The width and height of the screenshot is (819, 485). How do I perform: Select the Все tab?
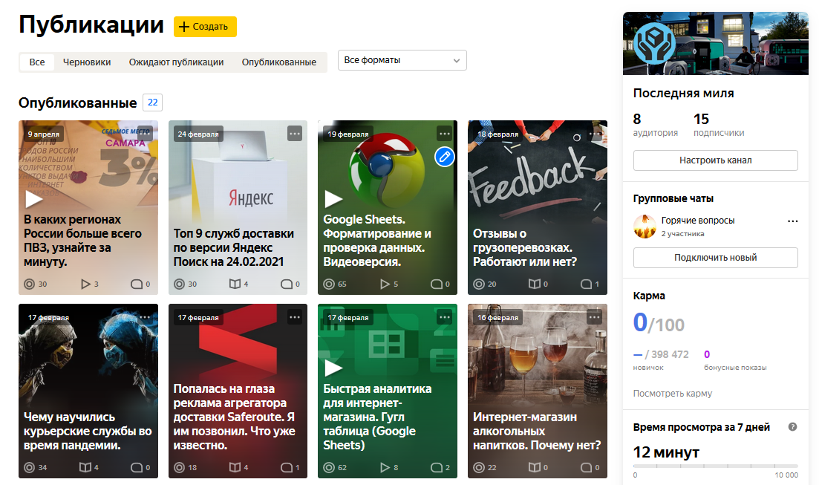37,62
